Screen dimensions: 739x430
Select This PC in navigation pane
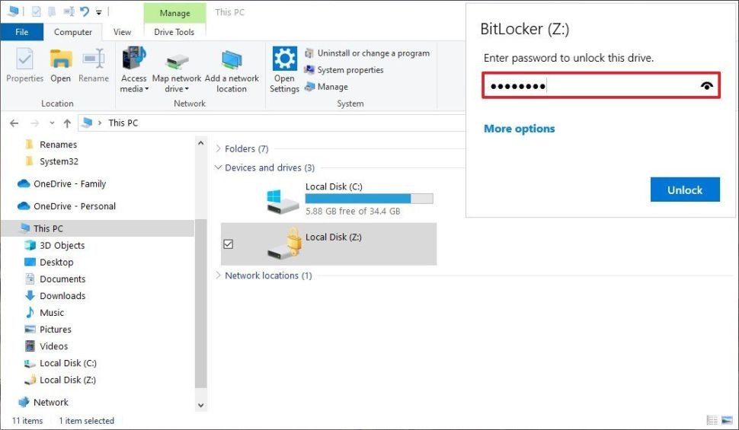tap(97, 228)
